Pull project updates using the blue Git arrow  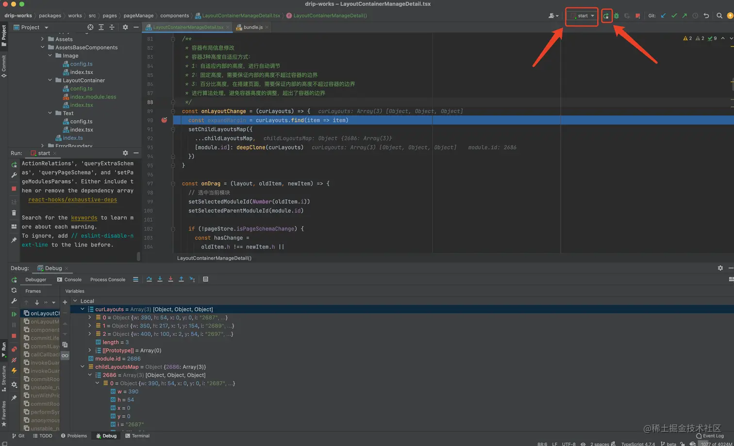tap(663, 16)
